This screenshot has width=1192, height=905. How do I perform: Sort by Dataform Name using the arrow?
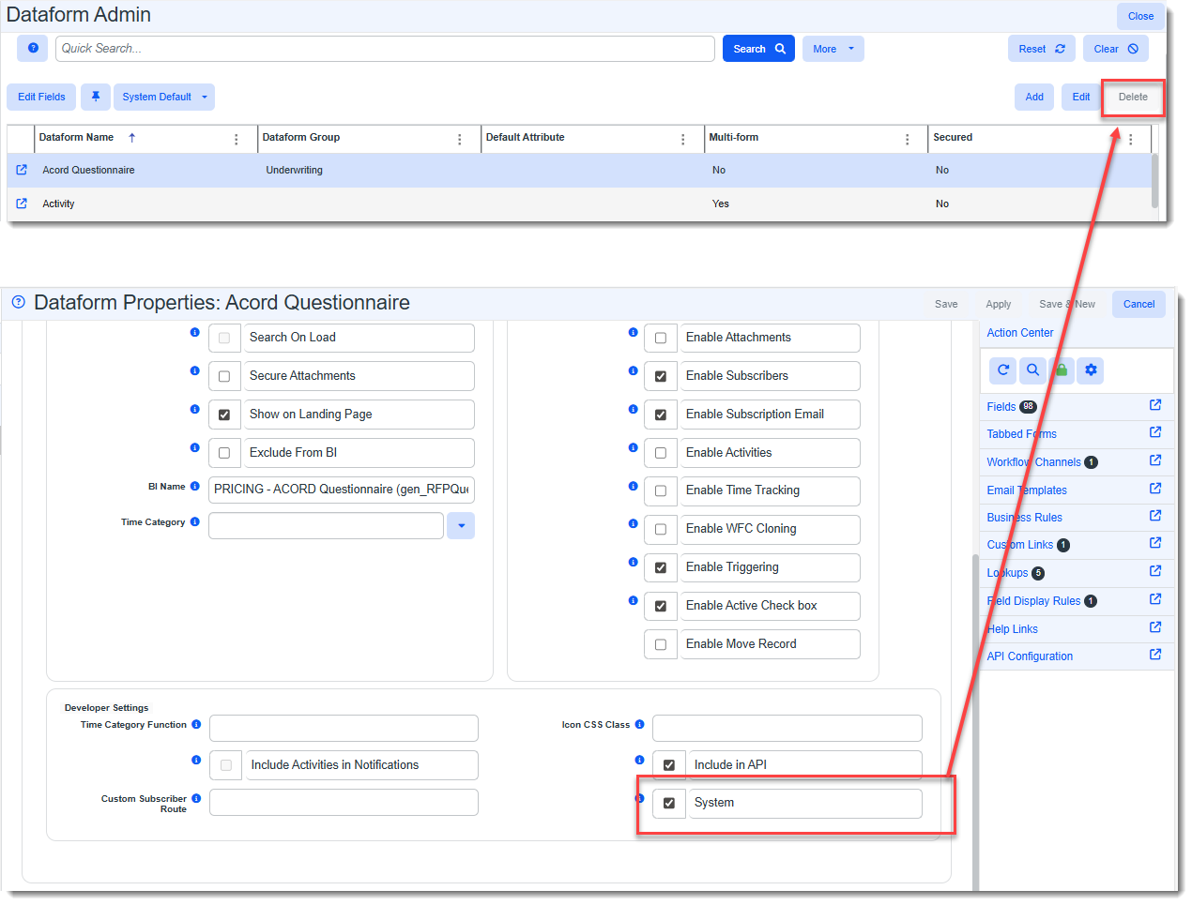coord(132,138)
